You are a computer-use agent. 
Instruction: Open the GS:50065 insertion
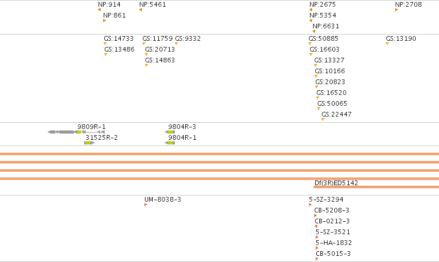click(332, 104)
